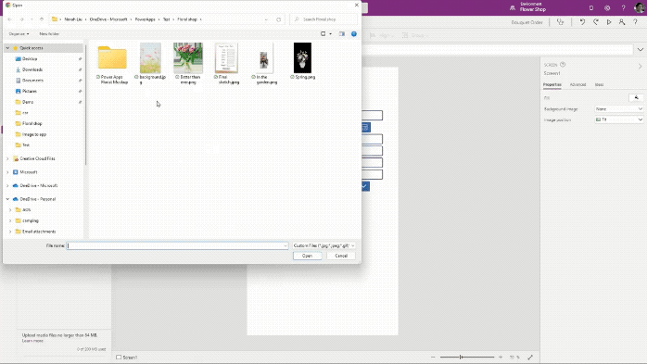Image resolution: width=647 pixels, height=364 pixels.
Task: Click the Undo arrow in toolbar
Action: [582, 22]
